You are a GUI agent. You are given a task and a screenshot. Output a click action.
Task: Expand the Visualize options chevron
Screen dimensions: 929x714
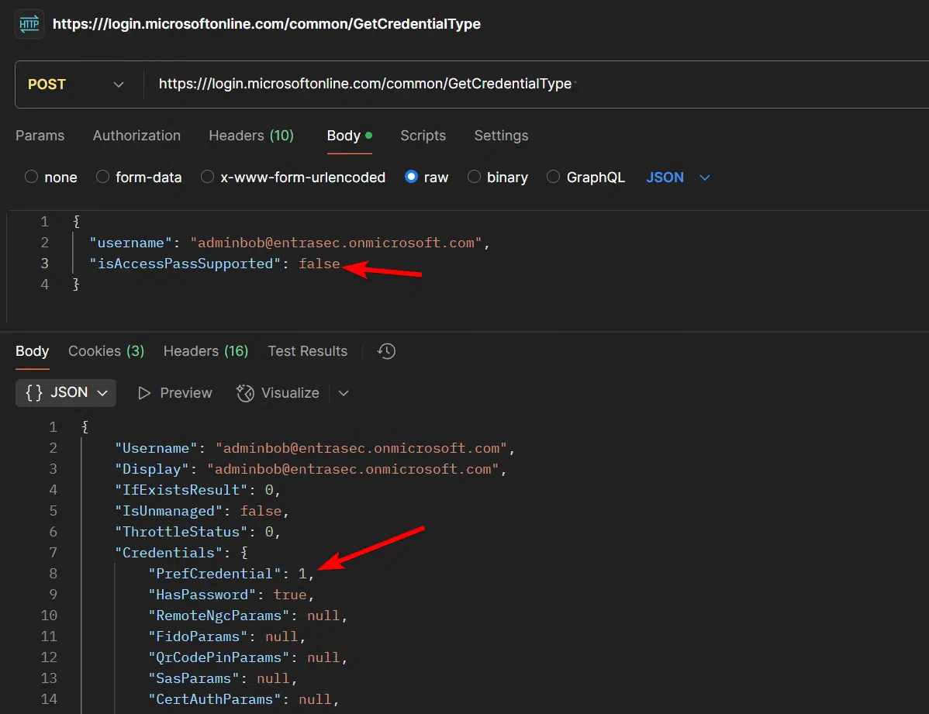pyautogui.click(x=344, y=394)
